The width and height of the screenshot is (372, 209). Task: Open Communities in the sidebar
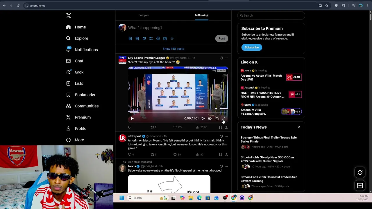click(x=82, y=106)
